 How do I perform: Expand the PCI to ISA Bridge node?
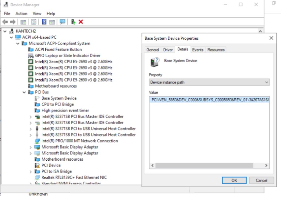coord(31,172)
